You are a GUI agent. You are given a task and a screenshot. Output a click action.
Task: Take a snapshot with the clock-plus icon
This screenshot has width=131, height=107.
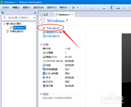93,8
